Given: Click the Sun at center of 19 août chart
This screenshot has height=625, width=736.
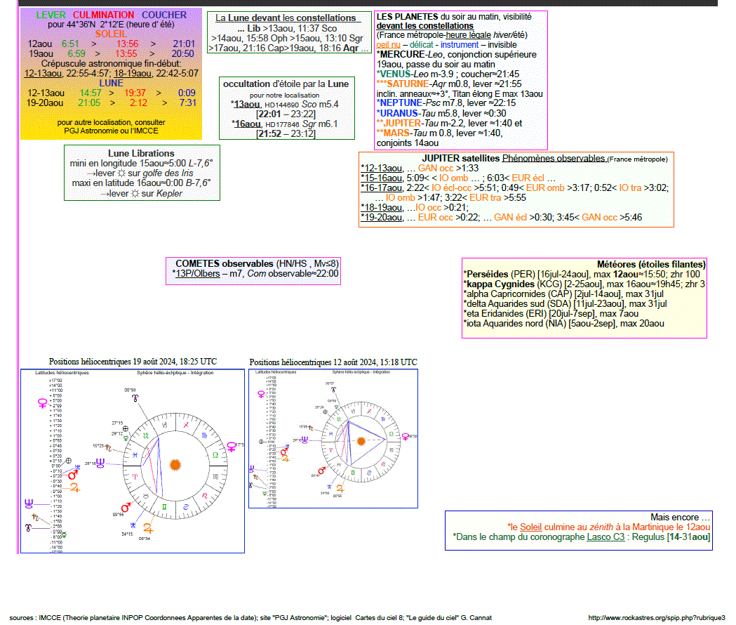Looking at the screenshot, I should (175, 465).
